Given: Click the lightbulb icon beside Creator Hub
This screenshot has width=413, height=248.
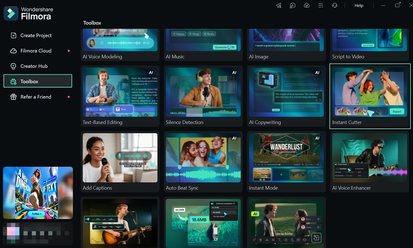Looking at the screenshot, I should (13, 66).
